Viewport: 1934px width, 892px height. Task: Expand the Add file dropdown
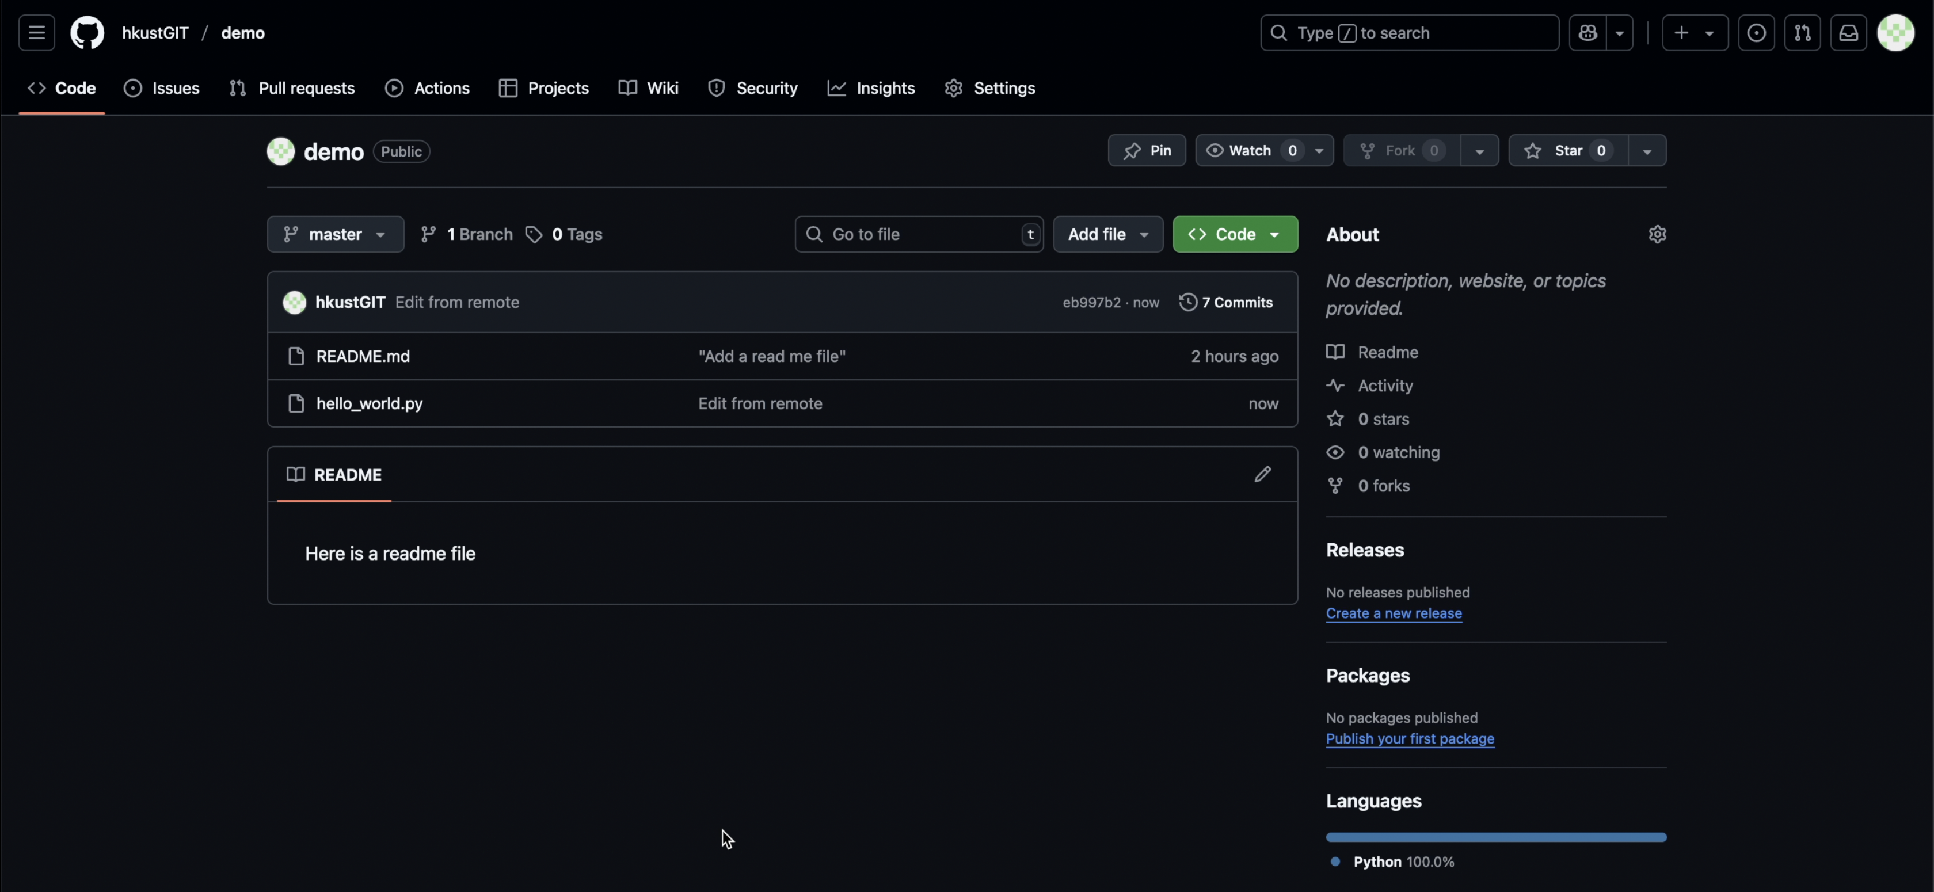tap(1107, 234)
